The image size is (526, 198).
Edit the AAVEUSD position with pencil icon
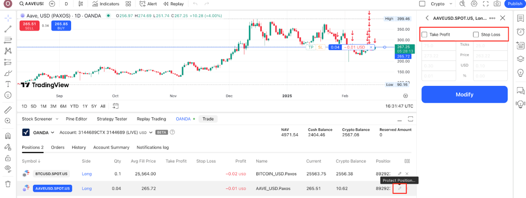[399, 188]
